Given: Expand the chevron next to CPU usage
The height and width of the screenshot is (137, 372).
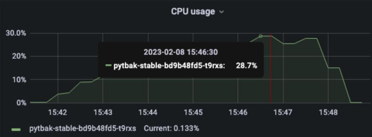Looking at the screenshot, I should coord(221,12).
